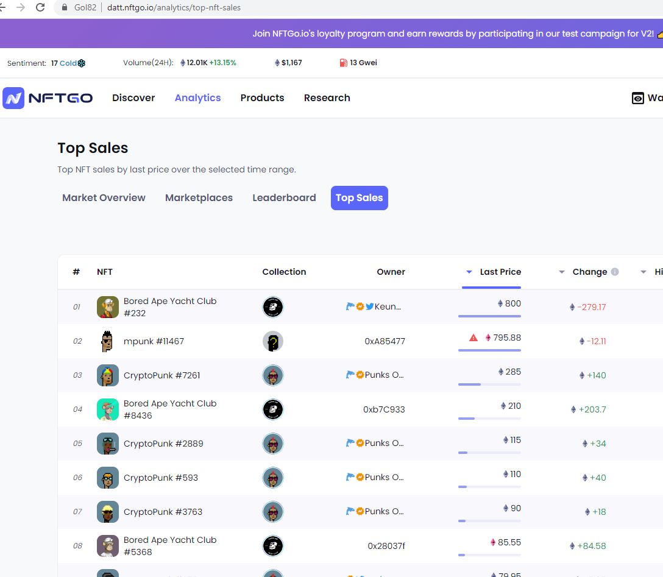Click CryptoPunks collection icon in row 07
This screenshot has width=663, height=577.
tap(273, 511)
